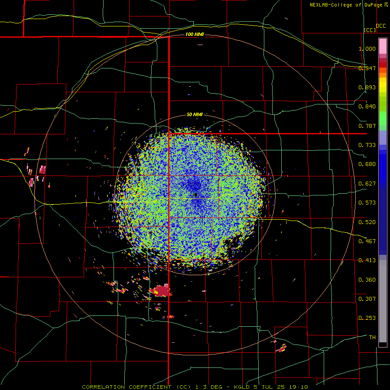
Task: Click the DCC label above the color scale
Action: click(x=380, y=26)
